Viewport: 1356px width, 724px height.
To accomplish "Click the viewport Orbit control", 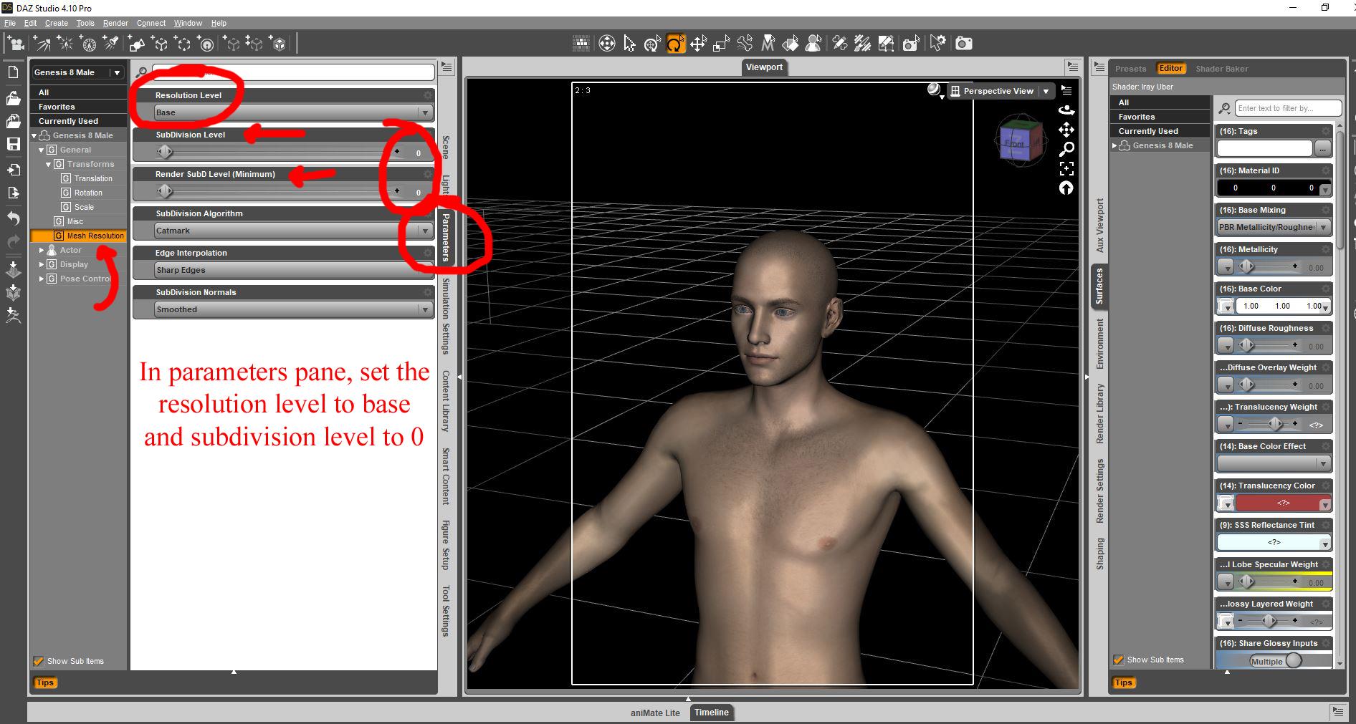I will pos(1066,110).
